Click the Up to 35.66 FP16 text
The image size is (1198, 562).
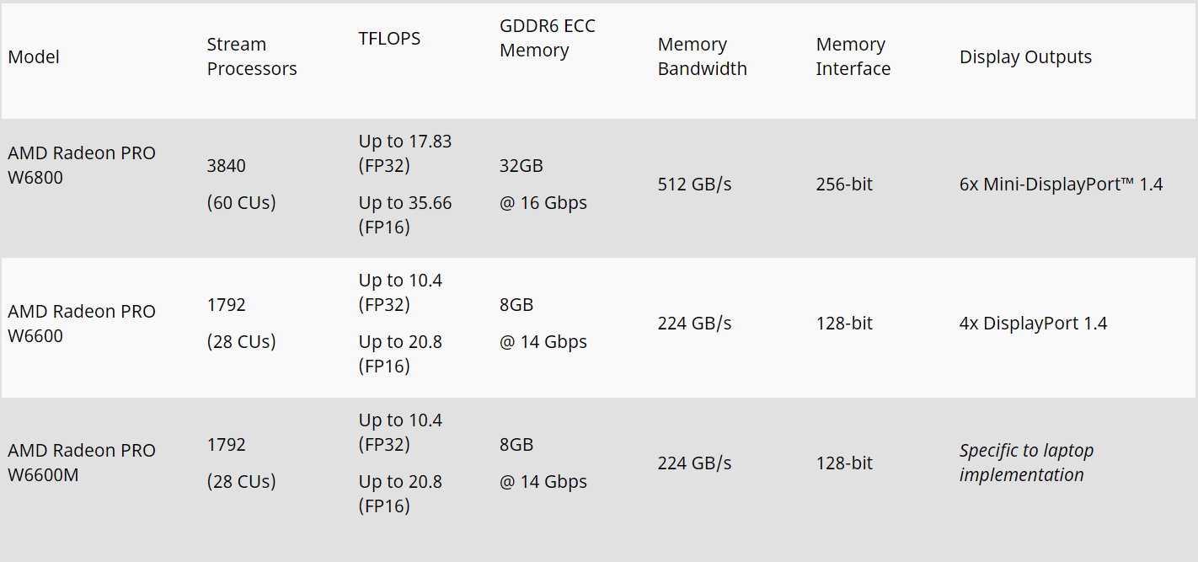(x=405, y=215)
